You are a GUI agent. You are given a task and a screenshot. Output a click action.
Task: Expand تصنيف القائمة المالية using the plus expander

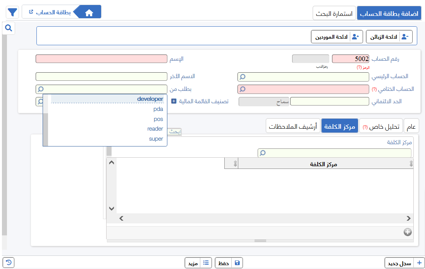(173, 101)
